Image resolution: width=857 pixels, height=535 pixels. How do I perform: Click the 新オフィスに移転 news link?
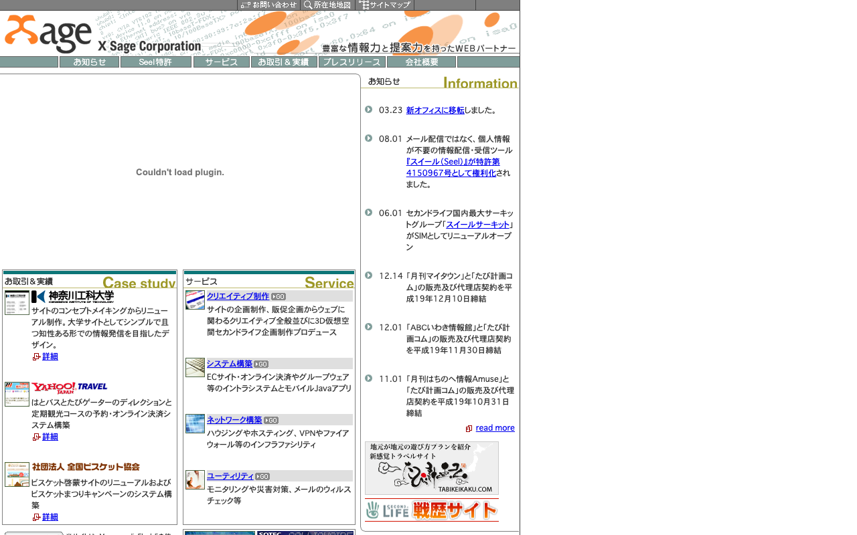tap(435, 110)
